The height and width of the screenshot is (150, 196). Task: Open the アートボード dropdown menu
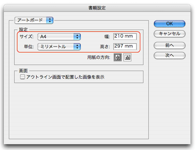[x=34, y=20]
